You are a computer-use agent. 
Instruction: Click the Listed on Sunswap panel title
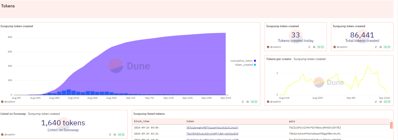[x=13, y=114]
